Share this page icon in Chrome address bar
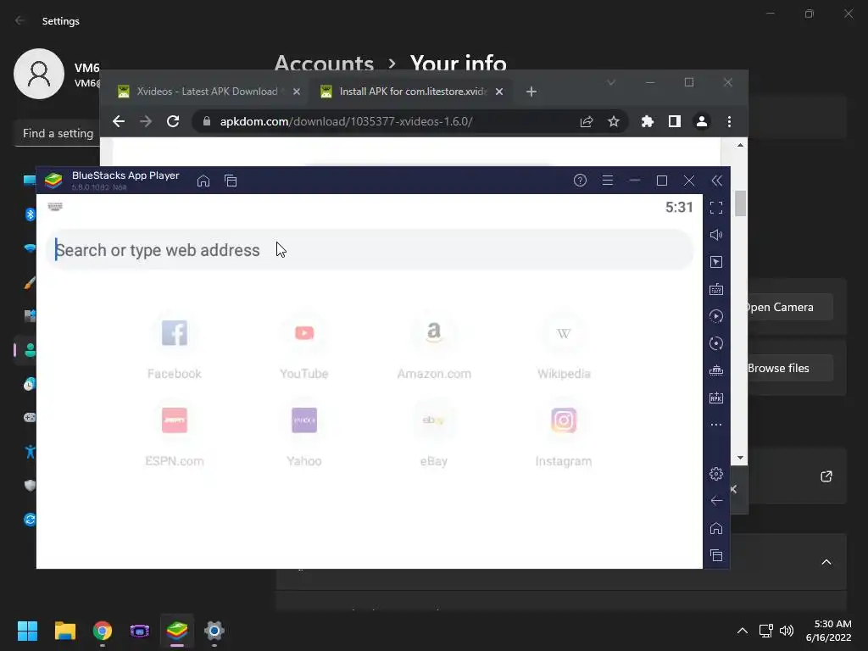Viewport: 868px width, 651px height. click(587, 121)
